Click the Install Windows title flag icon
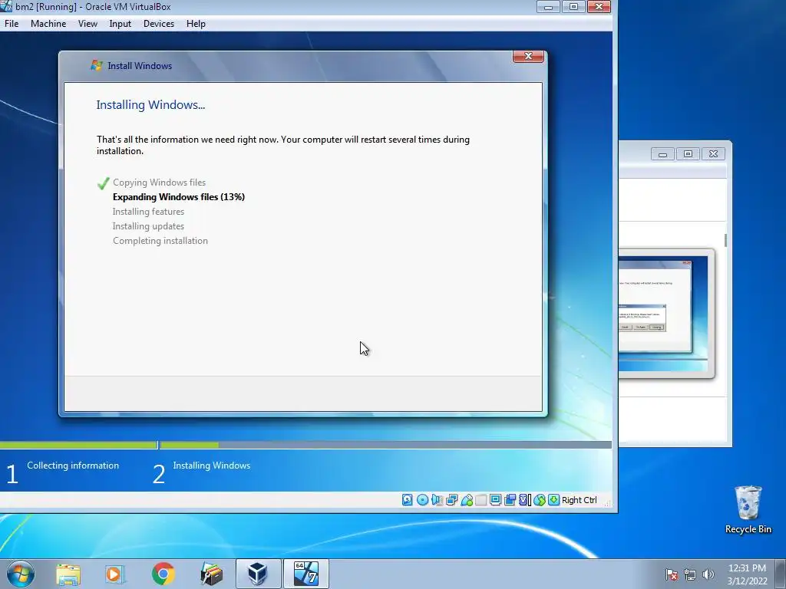786x589 pixels. (96, 66)
